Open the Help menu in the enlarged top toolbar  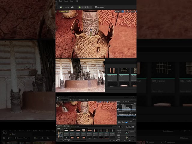(77, 1)
